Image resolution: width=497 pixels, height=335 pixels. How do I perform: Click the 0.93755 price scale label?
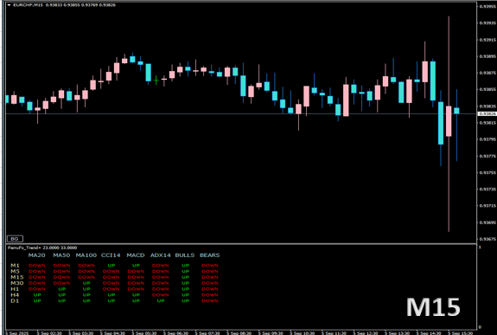pyautogui.click(x=487, y=172)
